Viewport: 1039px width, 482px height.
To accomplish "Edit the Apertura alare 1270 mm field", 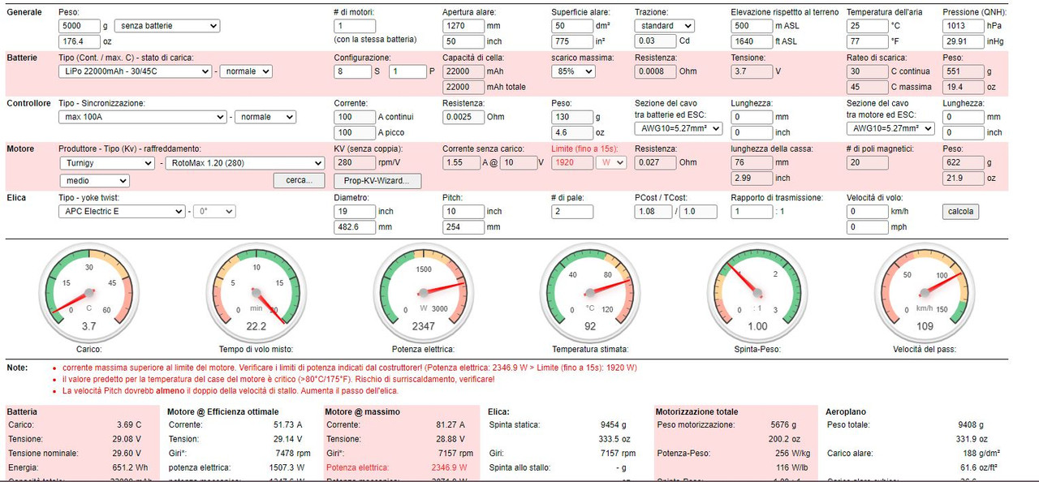I will [x=463, y=26].
